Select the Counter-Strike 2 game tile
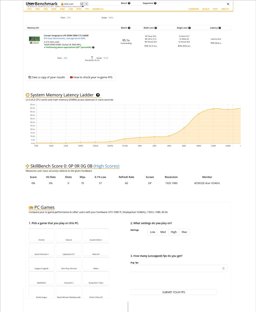 (96, 235)
